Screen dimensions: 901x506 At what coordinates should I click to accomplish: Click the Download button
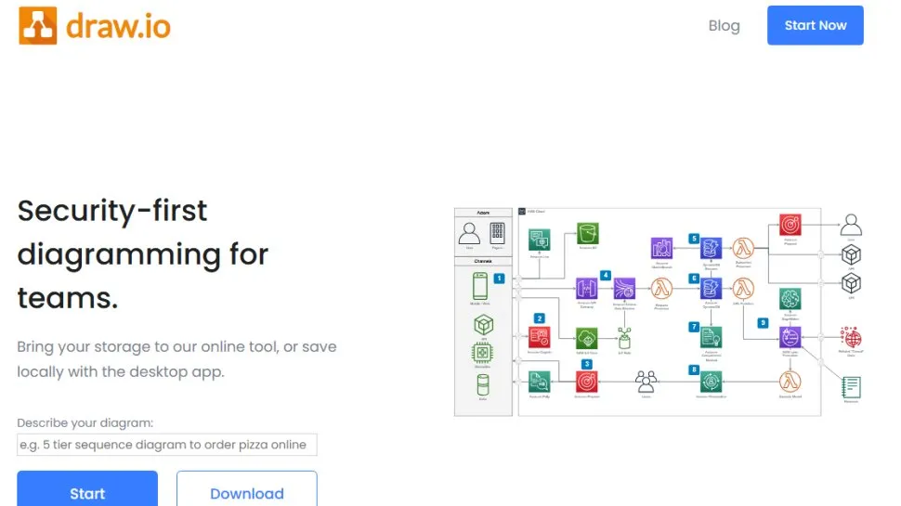tap(246, 488)
